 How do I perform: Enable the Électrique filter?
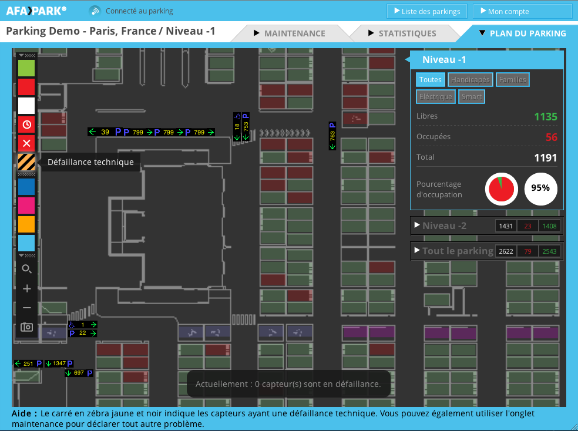pos(436,97)
